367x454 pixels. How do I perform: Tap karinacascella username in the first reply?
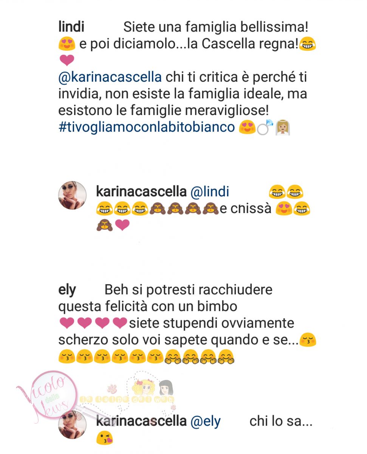[x=141, y=192]
